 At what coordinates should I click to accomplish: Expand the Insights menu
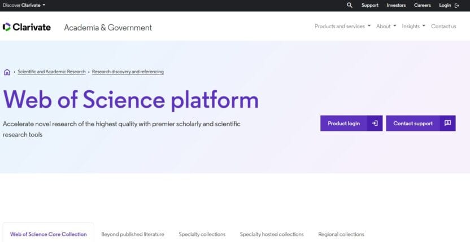coord(414,27)
